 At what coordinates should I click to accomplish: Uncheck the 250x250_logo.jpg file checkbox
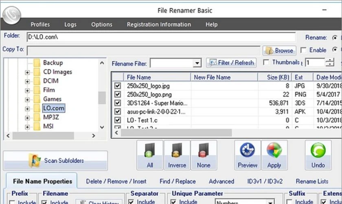coord(118,86)
